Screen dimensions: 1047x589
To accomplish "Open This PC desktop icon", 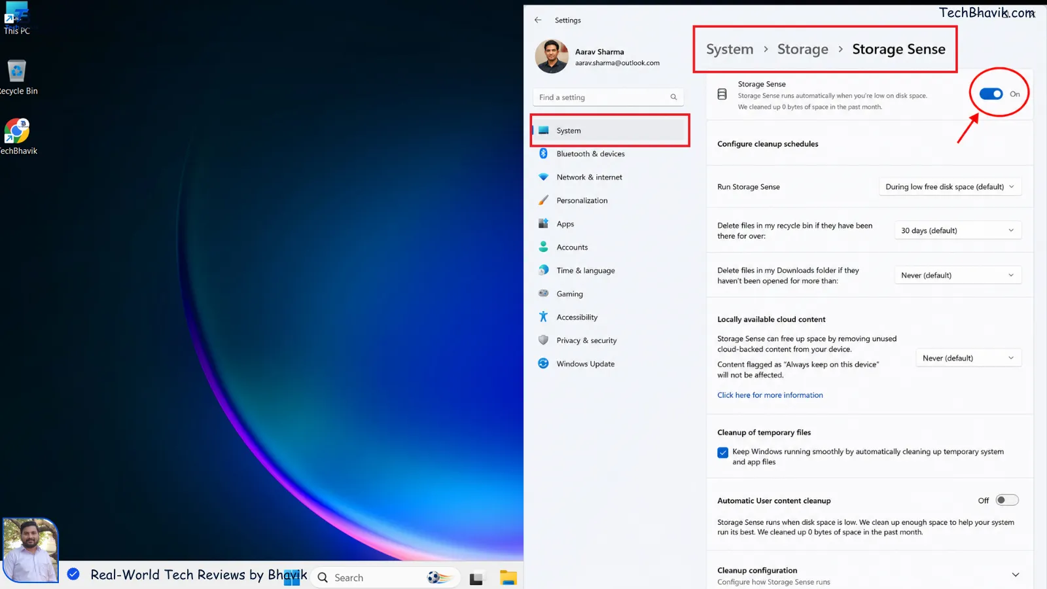I will coord(16,18).
